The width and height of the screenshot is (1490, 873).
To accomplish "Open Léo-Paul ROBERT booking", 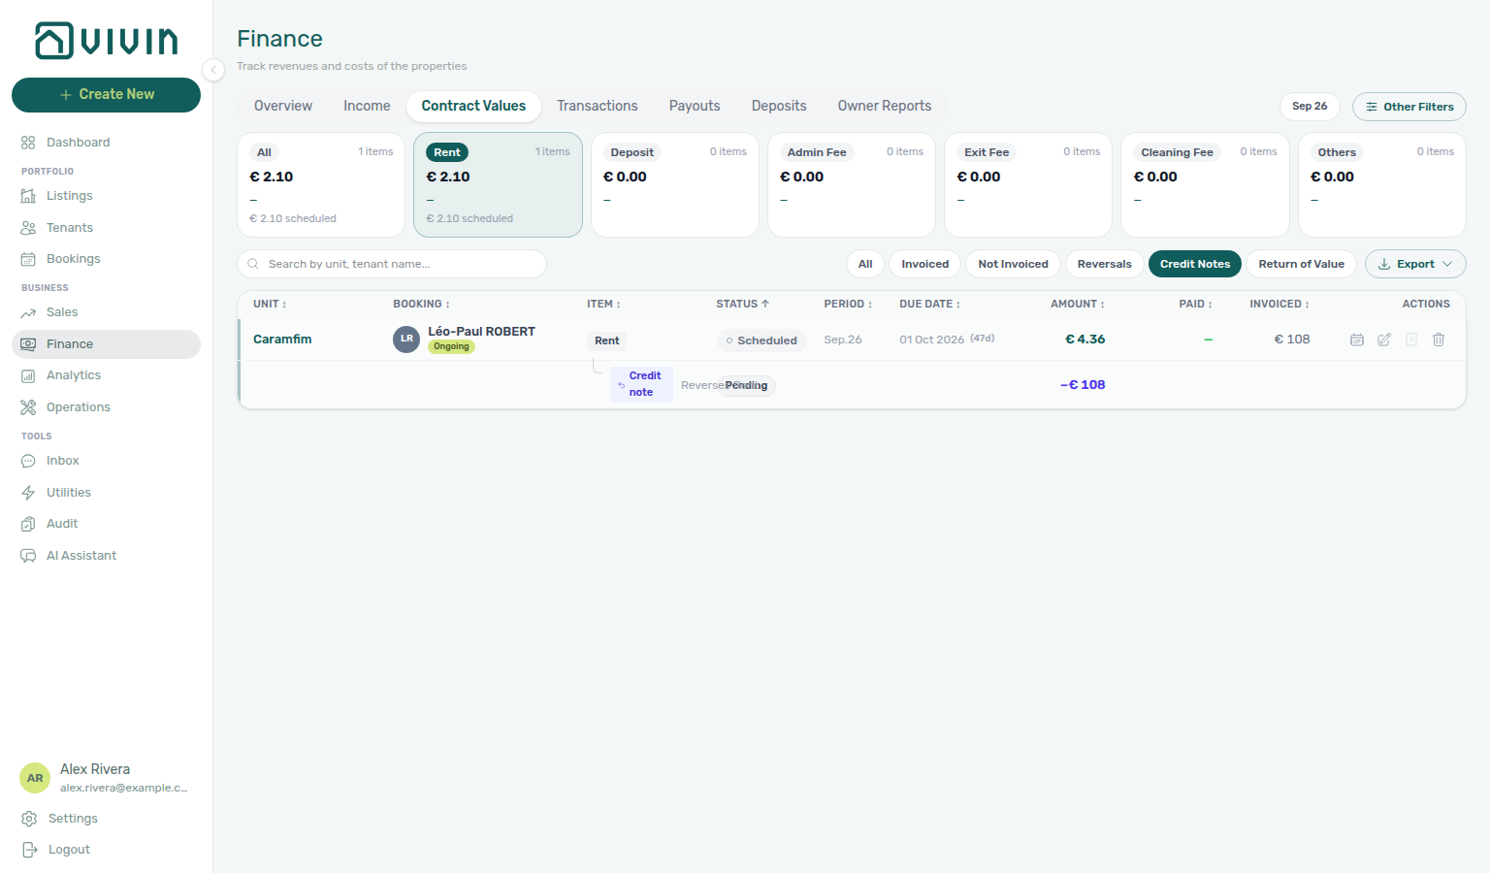I will (481, 332).
